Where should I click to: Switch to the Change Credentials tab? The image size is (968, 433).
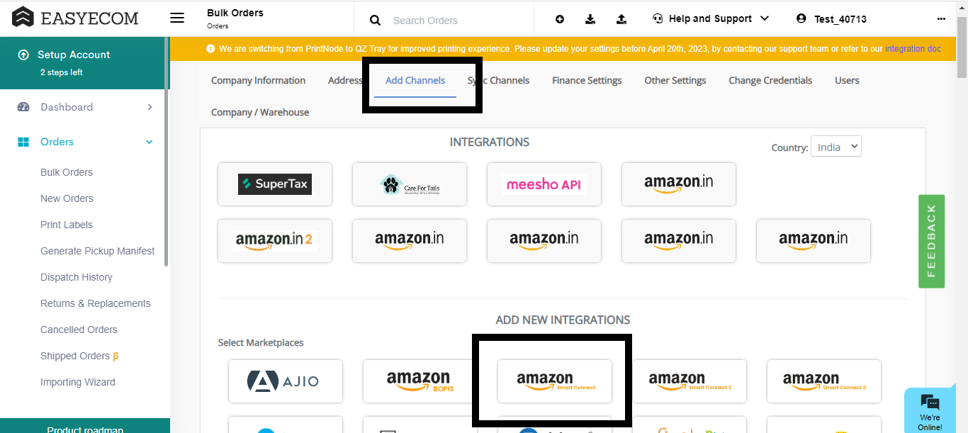770,80
